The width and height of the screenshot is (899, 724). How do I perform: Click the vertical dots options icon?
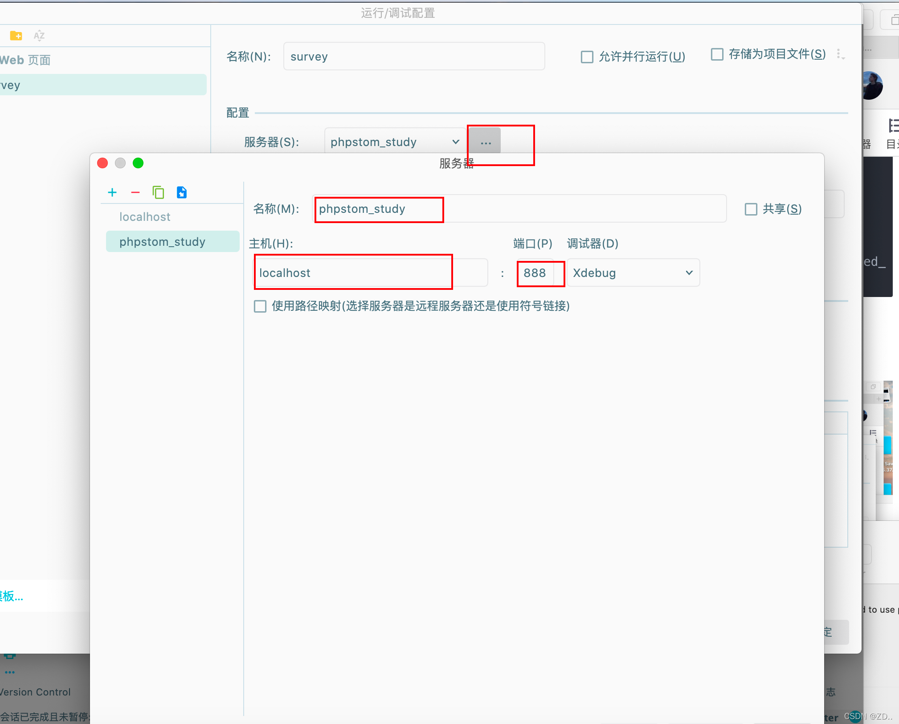click(x=839, y=54)
